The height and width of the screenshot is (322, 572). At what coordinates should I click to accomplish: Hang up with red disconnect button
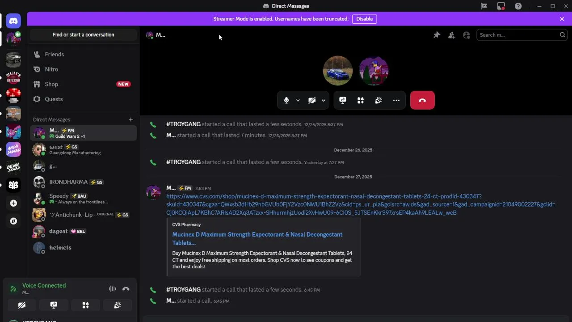[422, 100]
